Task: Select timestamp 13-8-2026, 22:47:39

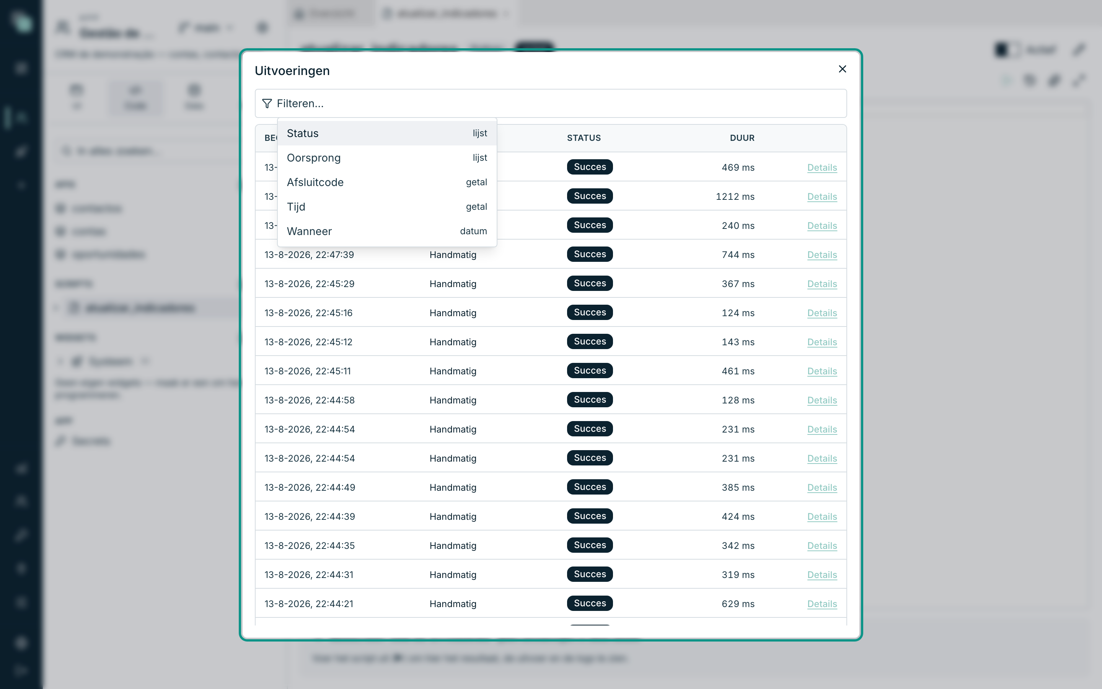Action: coord(309,255)
